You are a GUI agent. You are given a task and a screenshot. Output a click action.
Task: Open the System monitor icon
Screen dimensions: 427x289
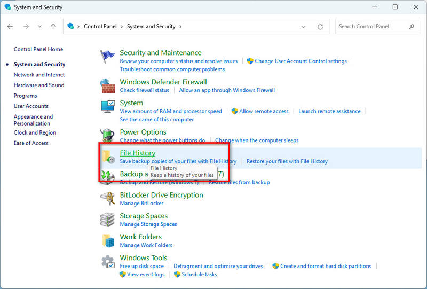click(107, 107)
